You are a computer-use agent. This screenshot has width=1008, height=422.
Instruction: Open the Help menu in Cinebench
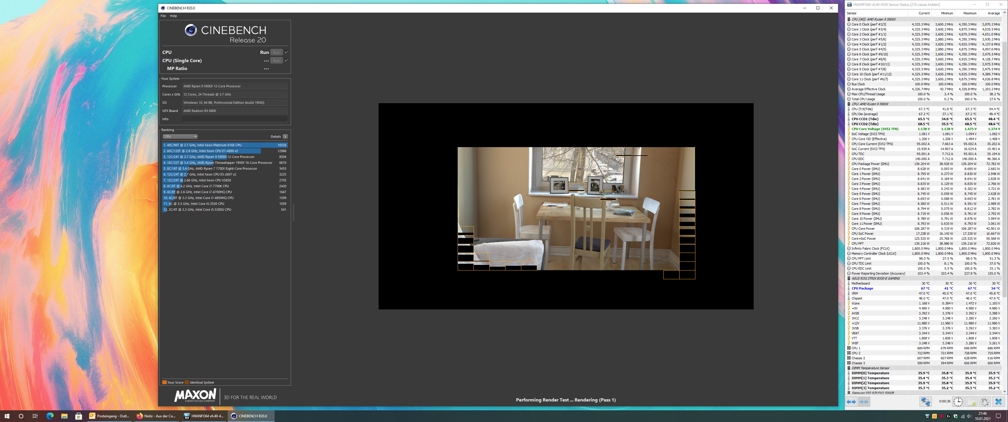173,16
